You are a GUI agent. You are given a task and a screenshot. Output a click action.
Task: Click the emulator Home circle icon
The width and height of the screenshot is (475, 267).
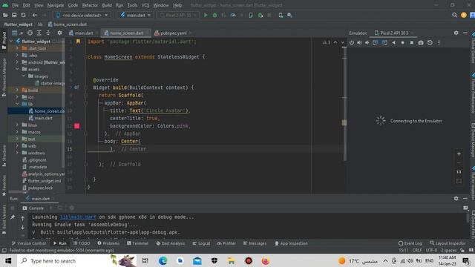402,43
